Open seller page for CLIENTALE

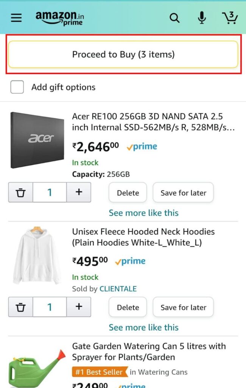coord(118,288)
